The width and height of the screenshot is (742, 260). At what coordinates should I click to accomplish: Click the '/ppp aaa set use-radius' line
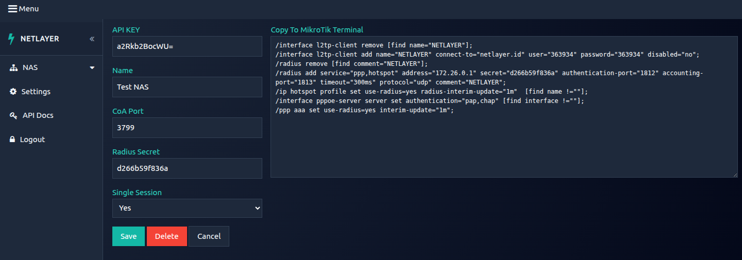(x=365, y=110)
